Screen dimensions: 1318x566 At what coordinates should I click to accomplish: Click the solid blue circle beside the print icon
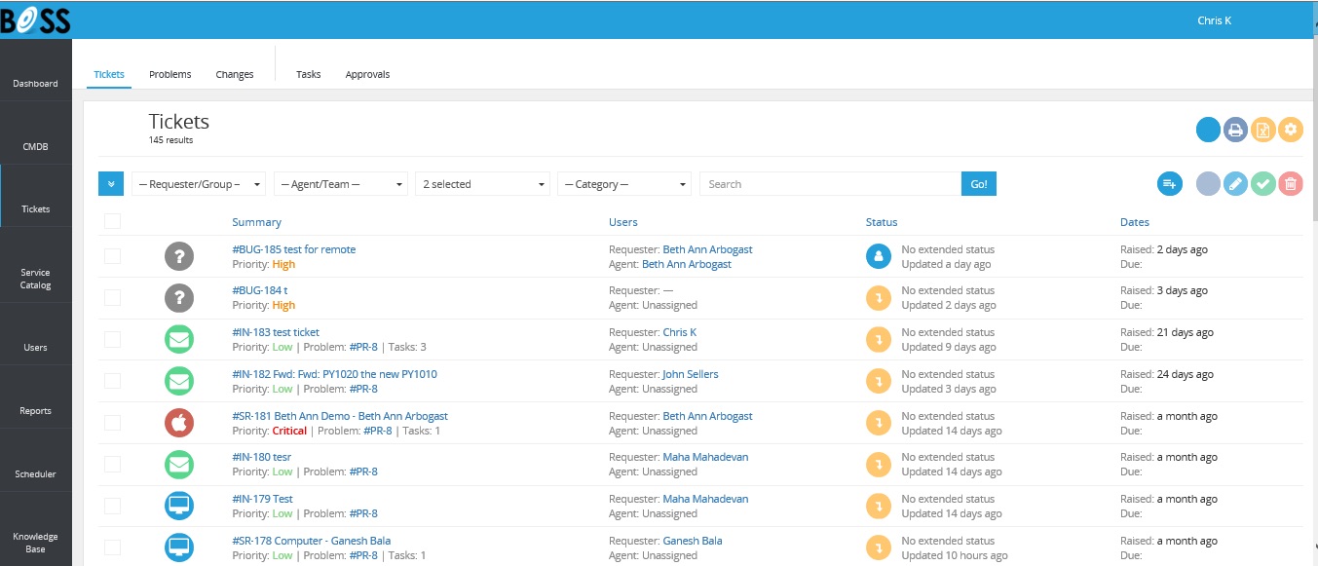click(x=1208, y=130)
